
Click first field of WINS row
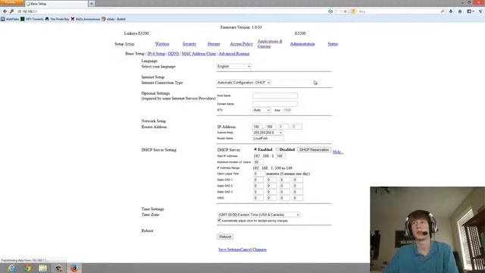(258, 198)
